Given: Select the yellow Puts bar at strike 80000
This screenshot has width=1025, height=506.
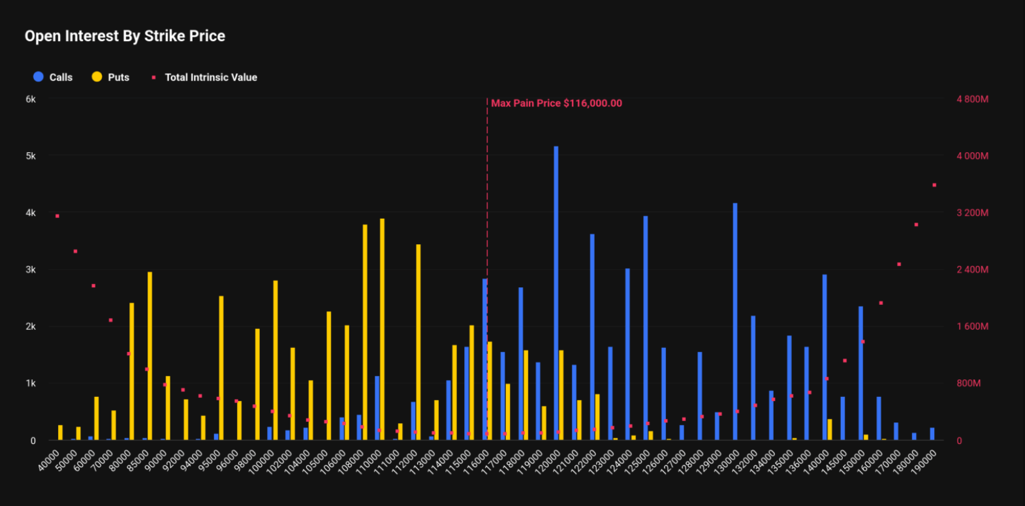Looking at the screenshot, I should 132,372.
